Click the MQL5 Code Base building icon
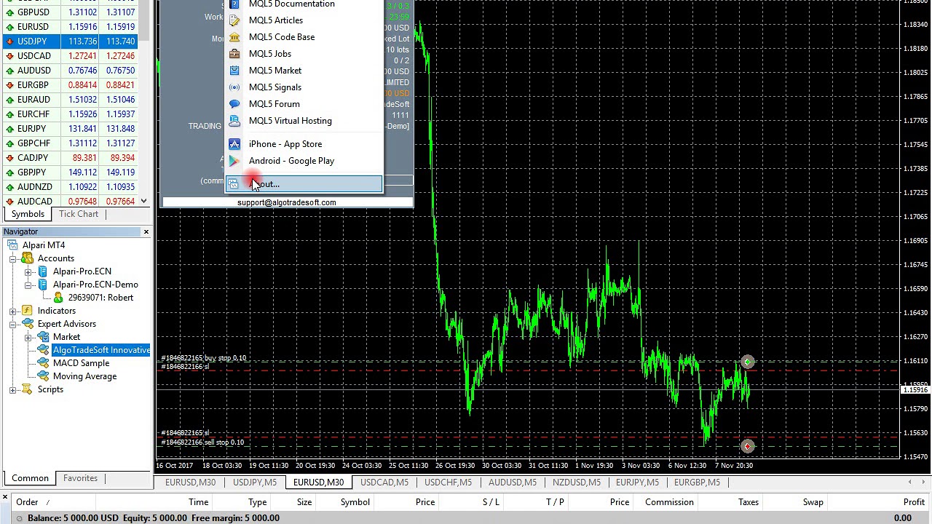 click(x=234, y=37)
